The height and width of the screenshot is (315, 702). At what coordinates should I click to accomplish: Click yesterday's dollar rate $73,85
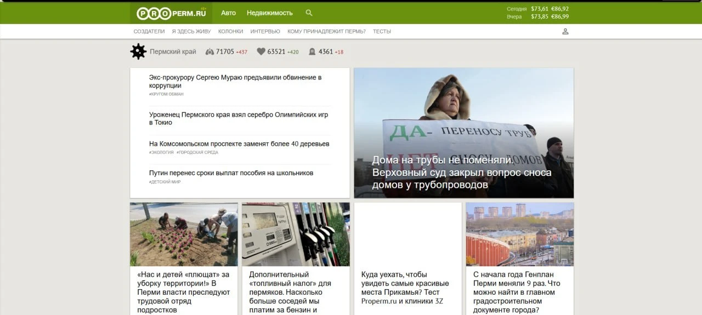point(540,16)
